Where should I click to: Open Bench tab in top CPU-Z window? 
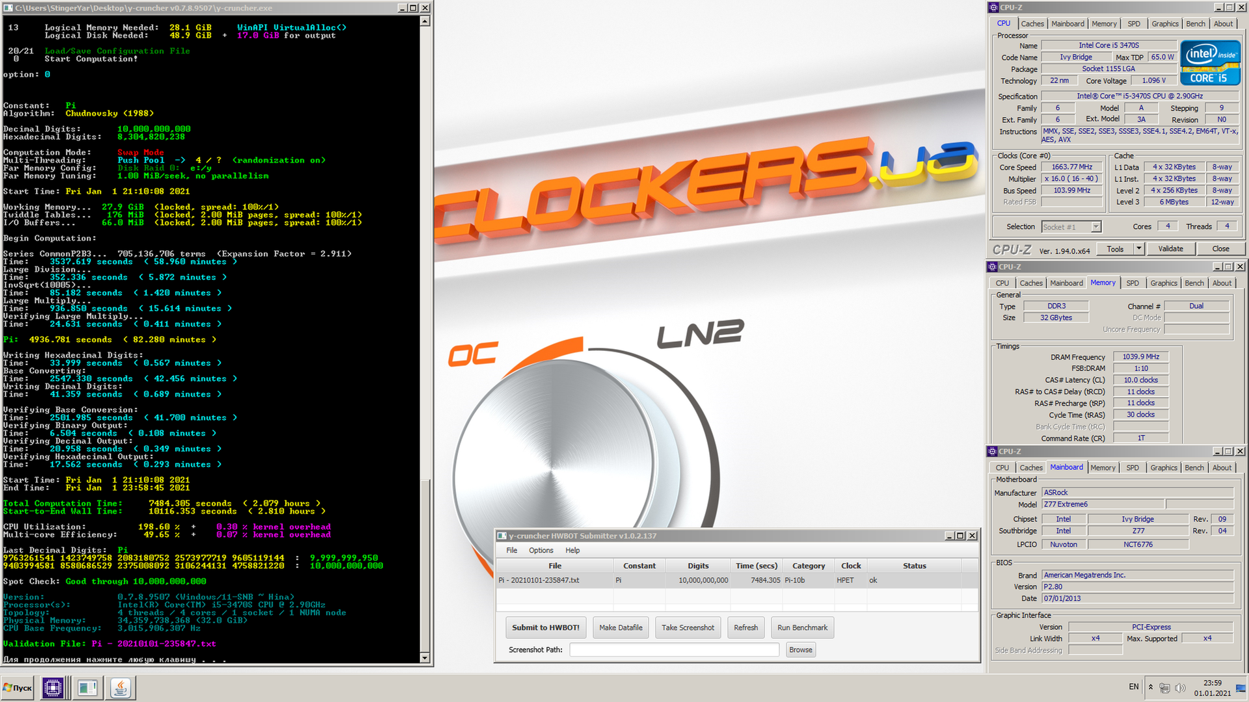1195,23
